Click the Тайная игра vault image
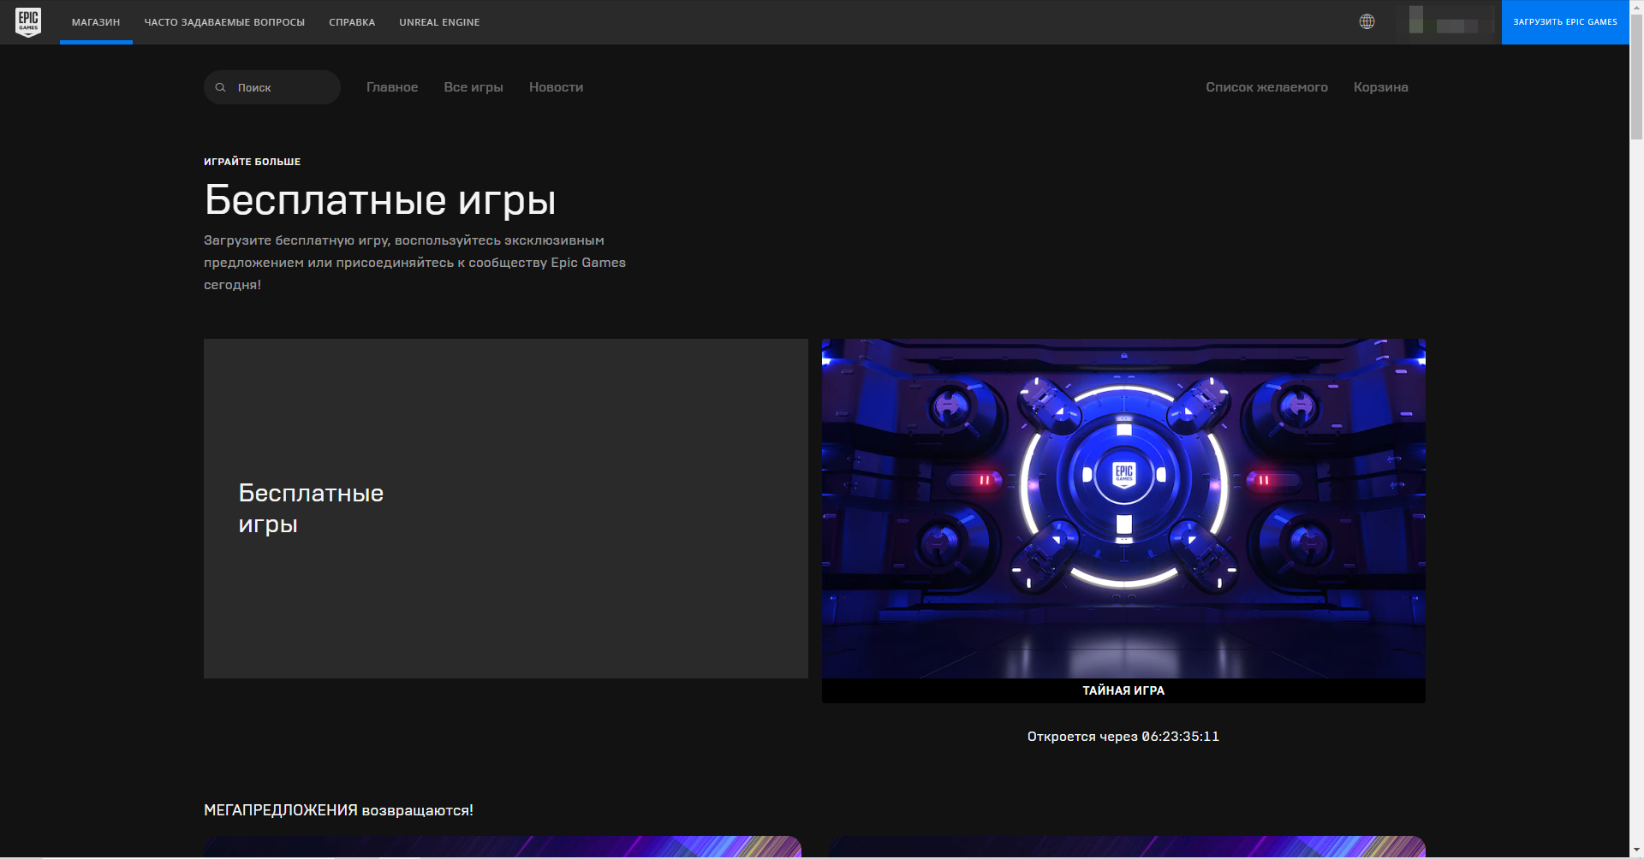 click(x=1123, y=508)
